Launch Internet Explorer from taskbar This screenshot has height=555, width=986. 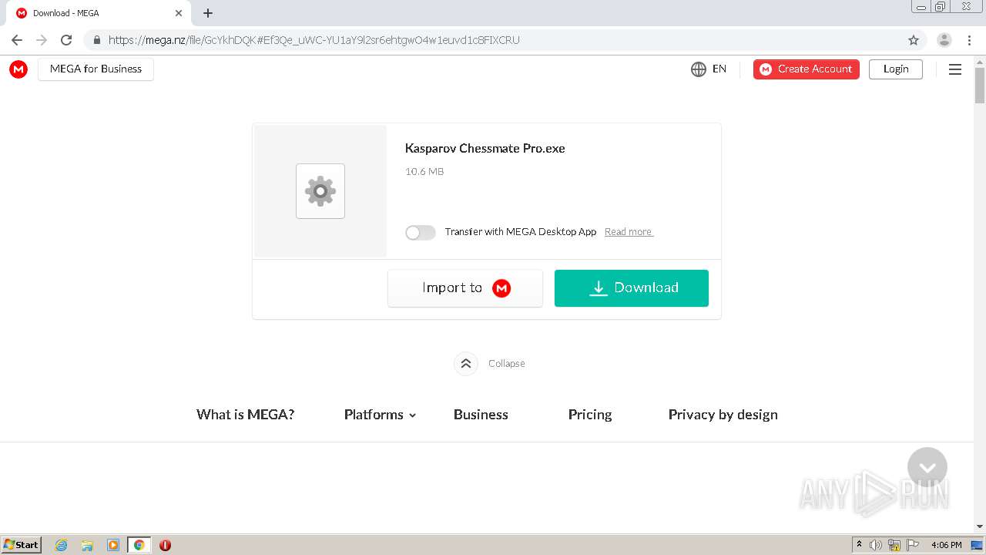click(62, 545)
